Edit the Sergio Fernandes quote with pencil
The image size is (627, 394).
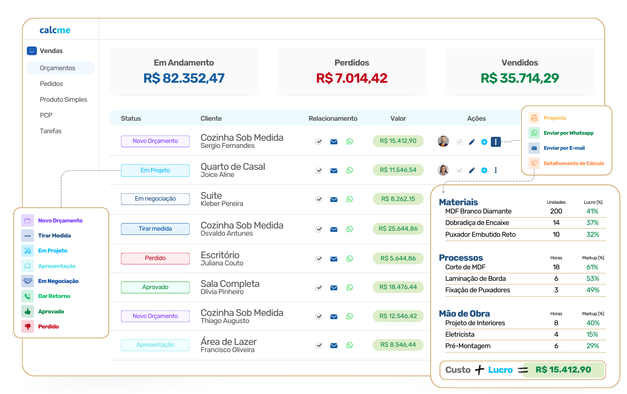coord(472,142)
